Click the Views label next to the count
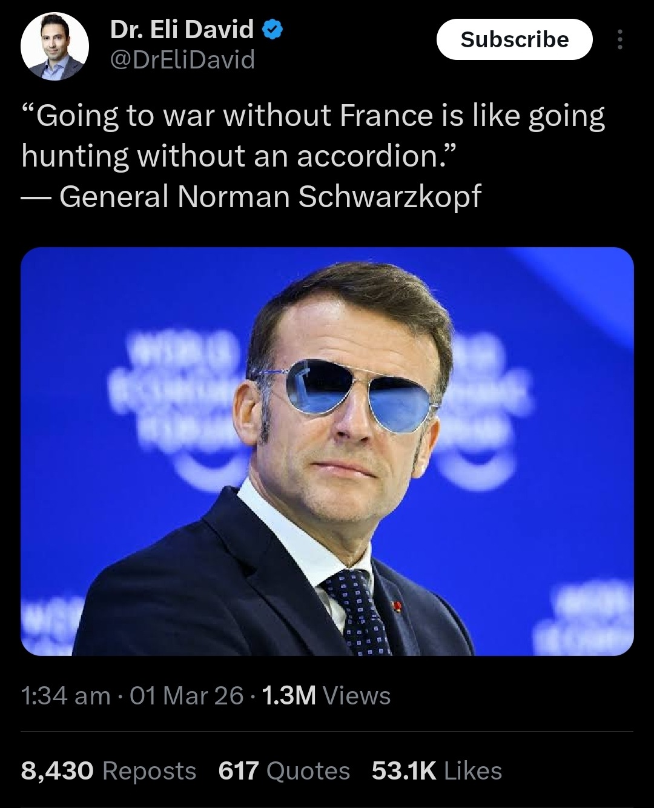 357,697
